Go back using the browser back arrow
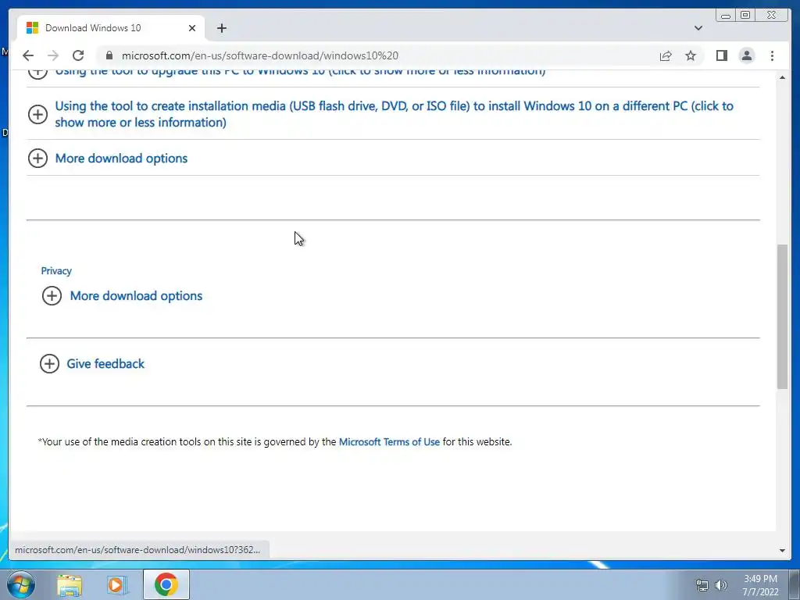The height and width of the screenshot is (600, 800). pos(28,55)
